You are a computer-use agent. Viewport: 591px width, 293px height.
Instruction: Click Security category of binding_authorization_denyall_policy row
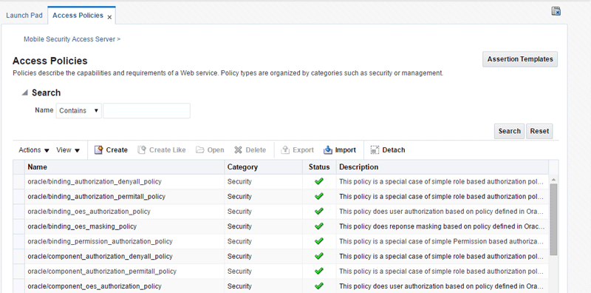pos(239,181)
